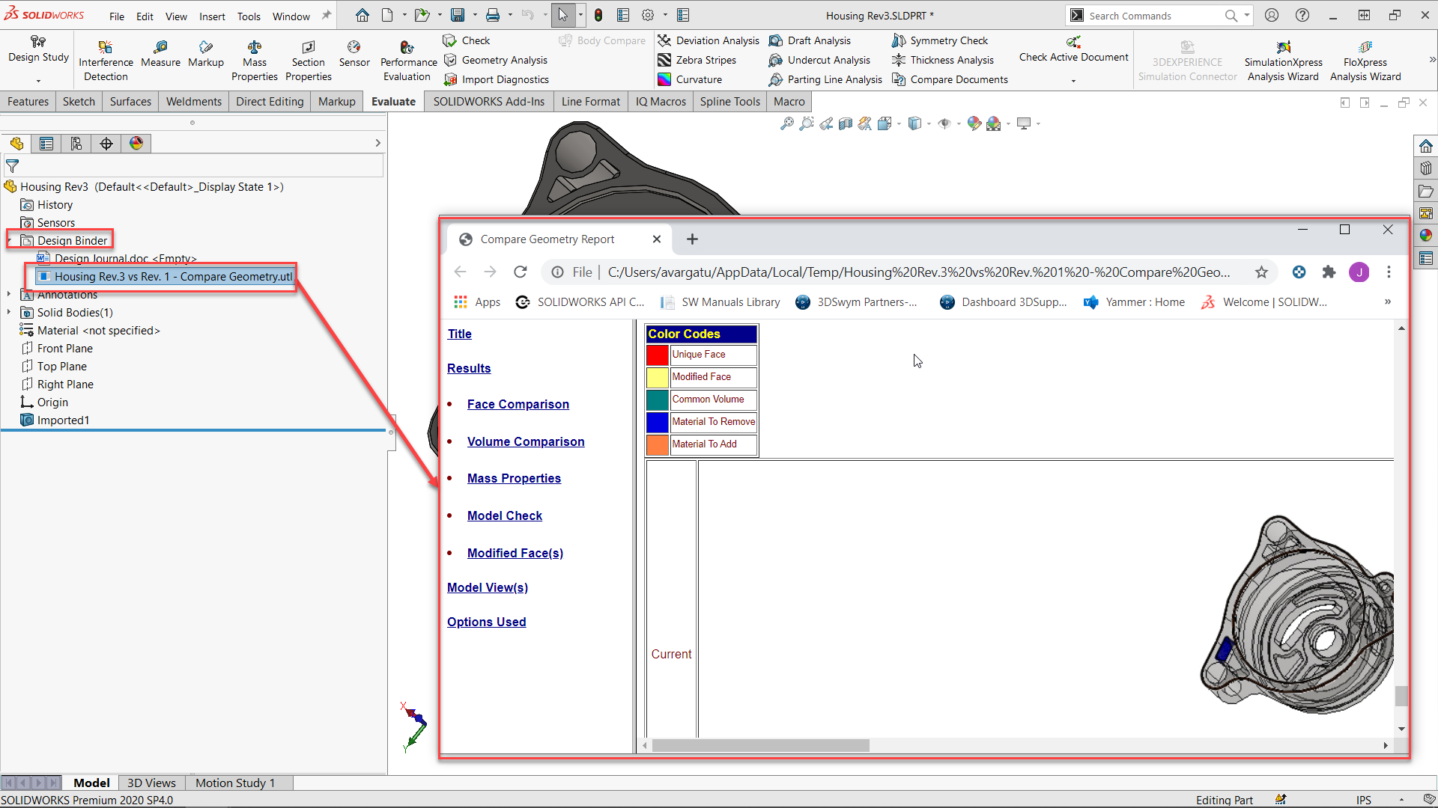Toggle Parting Line Analysis

coord(826,79)
